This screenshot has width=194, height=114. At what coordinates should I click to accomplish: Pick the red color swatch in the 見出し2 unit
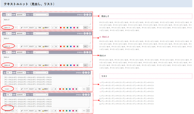click(x=61, y=27)
